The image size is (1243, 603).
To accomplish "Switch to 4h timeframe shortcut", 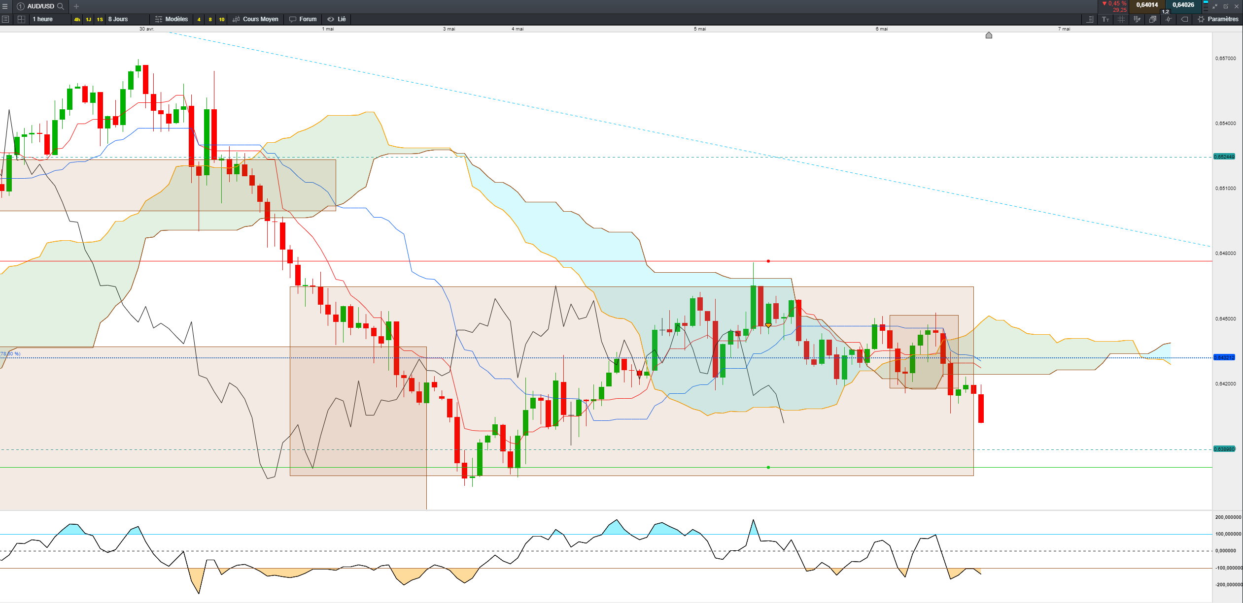I will (x=77, y=20).
